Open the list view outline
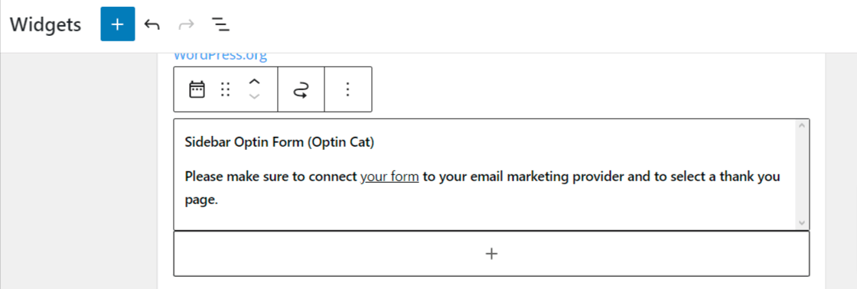 (x=220, y=24)
